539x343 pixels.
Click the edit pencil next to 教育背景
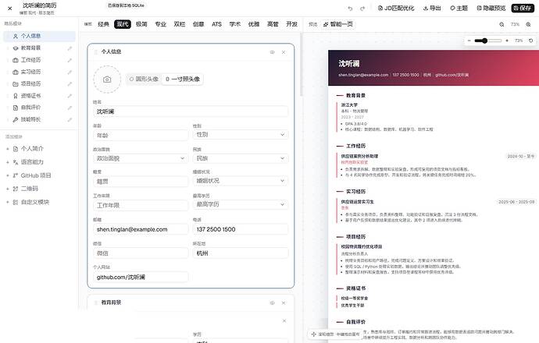pos(70,48)
